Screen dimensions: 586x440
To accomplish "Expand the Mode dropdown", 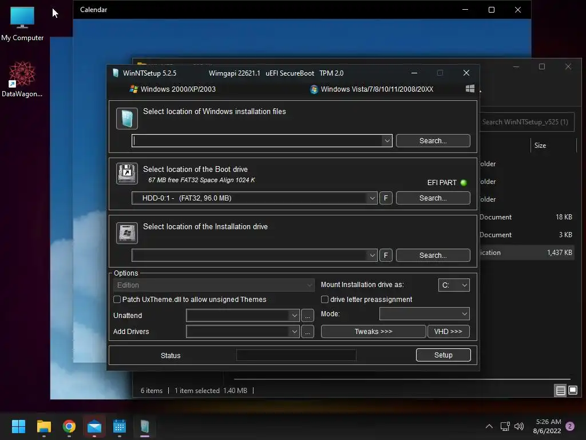I will (x=425, y=314).
